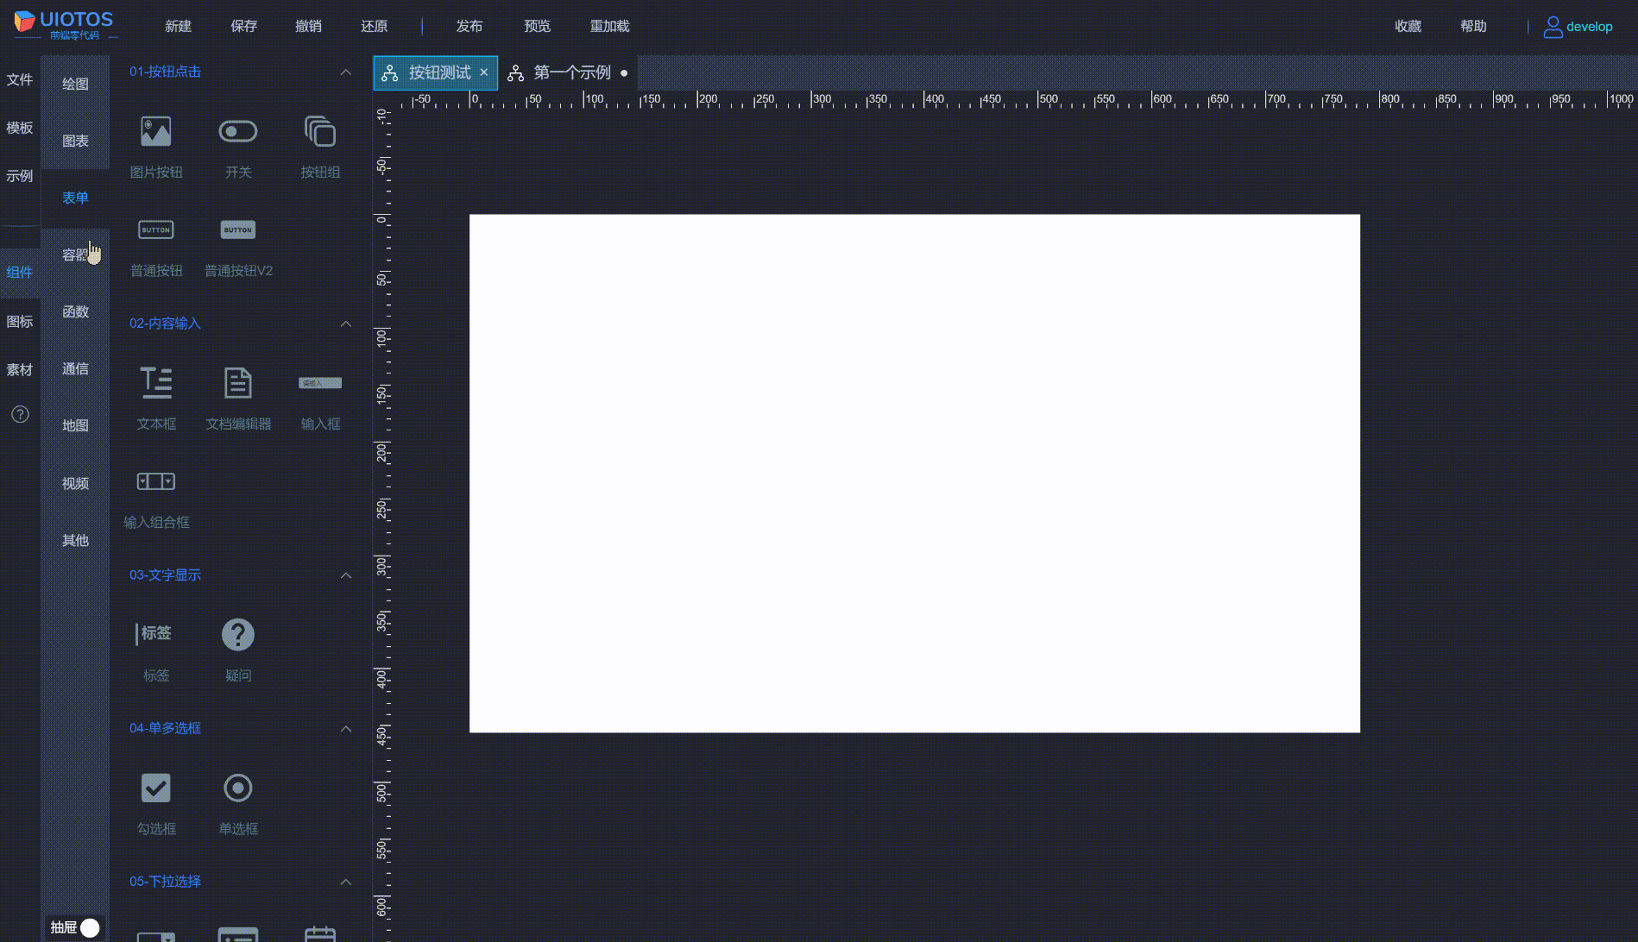
Task: Open the help circle icon in sidebar
Action: [20, 414]
